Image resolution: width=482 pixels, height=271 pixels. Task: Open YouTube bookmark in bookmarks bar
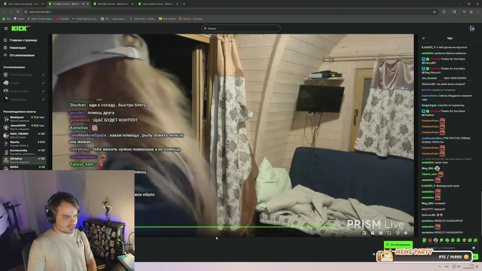63,18
